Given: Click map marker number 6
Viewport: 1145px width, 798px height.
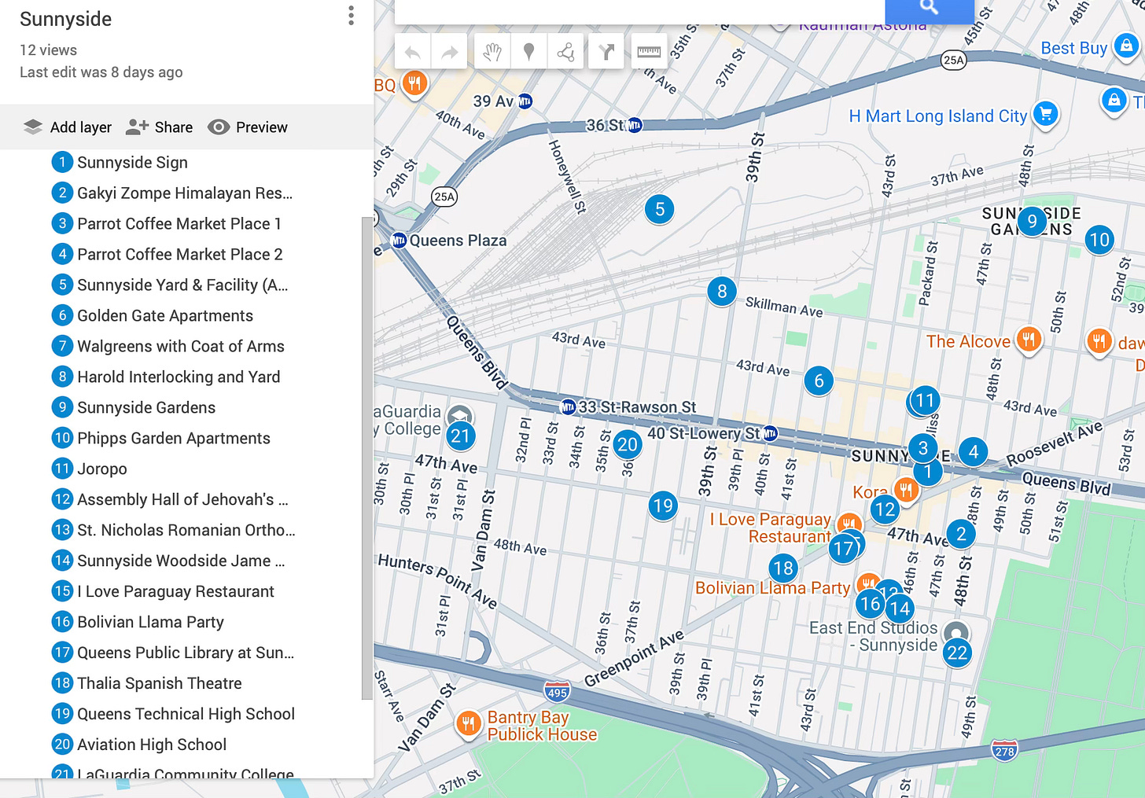Looking at the screenshot, I should click(819, 381).
